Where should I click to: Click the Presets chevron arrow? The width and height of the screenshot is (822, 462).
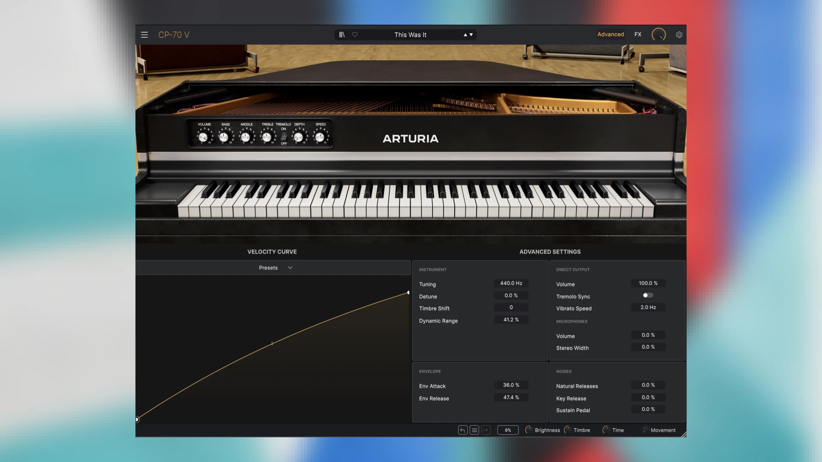[x=290, y=268]
